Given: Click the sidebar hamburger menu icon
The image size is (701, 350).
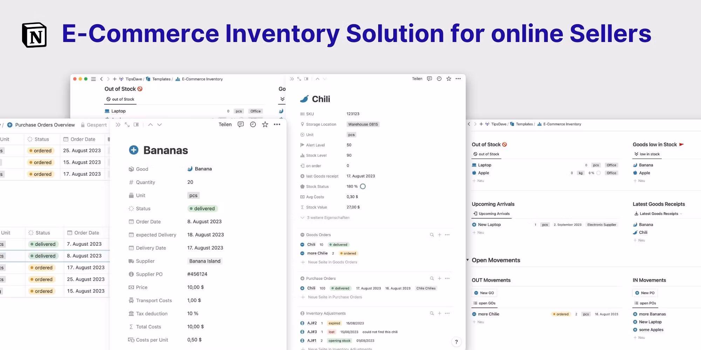Looking at the screenshot, I should (93, 79).
